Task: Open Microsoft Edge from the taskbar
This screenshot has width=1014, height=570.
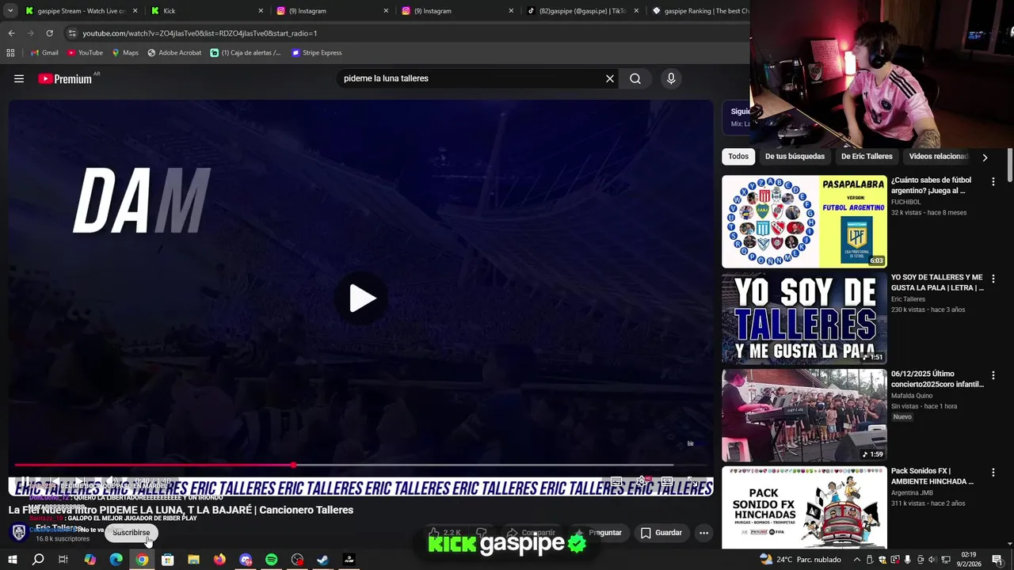Action: pyautogui.click(x=116, y=560)
